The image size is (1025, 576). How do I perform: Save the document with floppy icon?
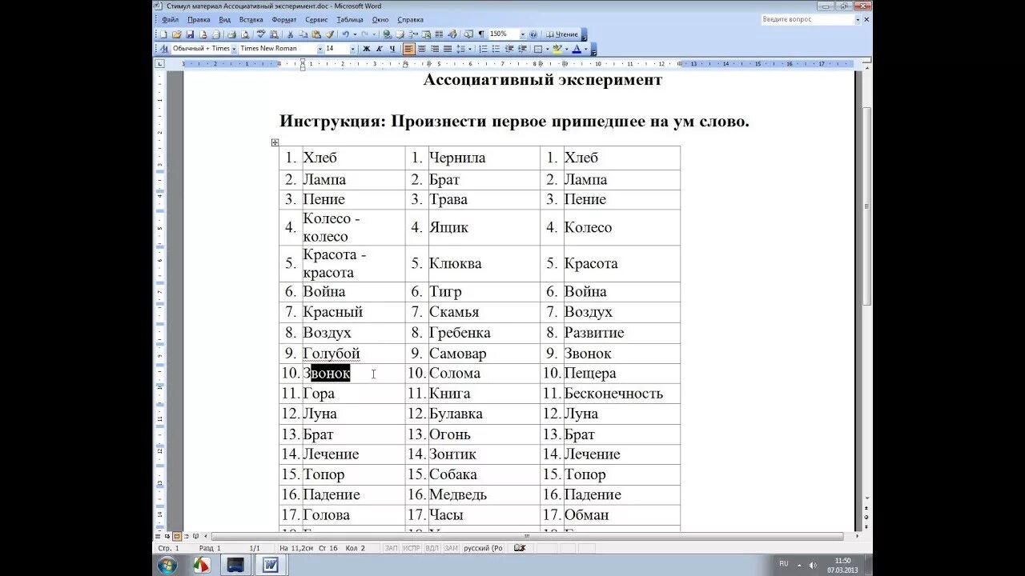pyautogui.click(x=189, y=34)
